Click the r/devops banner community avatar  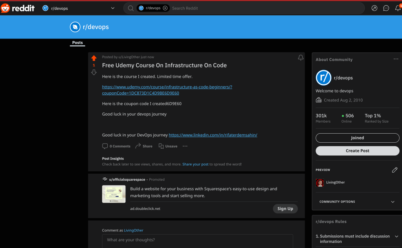[x=75, y=27]
